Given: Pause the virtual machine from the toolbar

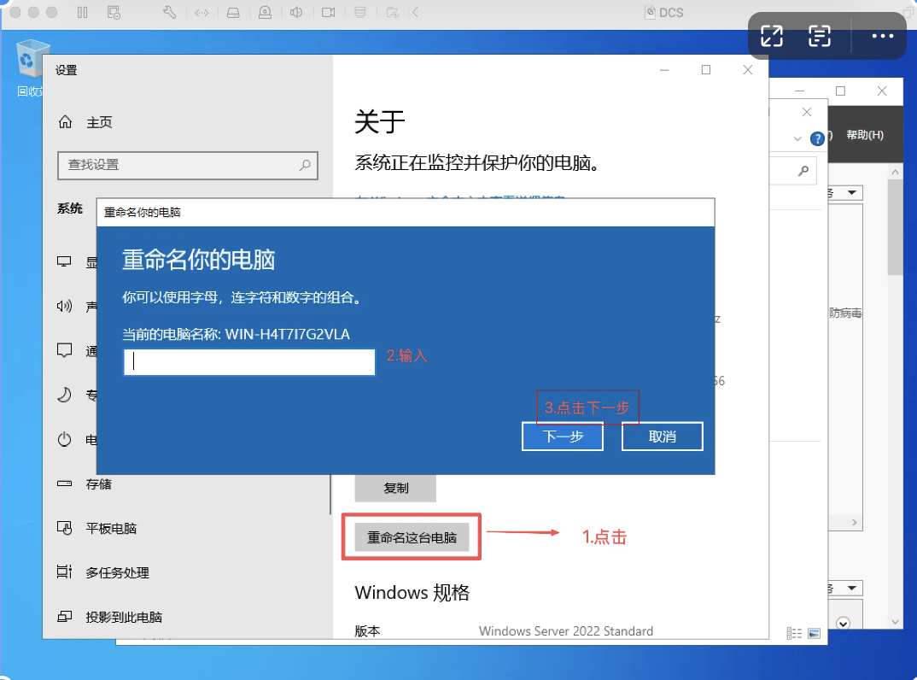Looking at the screenshot, I should click(82, 12).
